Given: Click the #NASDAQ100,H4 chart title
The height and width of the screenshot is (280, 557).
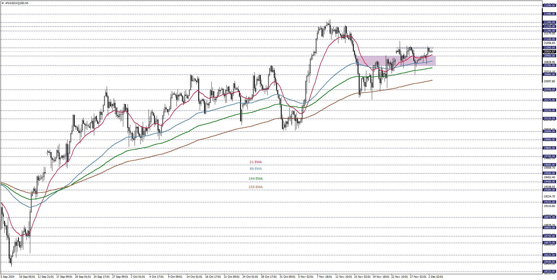Looking at the screenshot, I should coord(17,3).
